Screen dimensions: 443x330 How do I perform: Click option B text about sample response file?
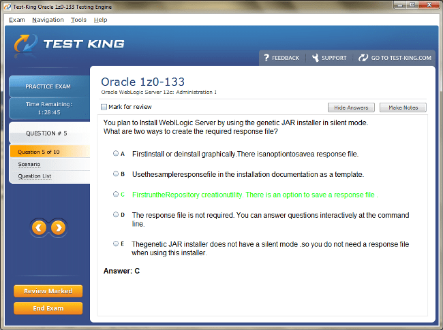click(x=248, y=174)
